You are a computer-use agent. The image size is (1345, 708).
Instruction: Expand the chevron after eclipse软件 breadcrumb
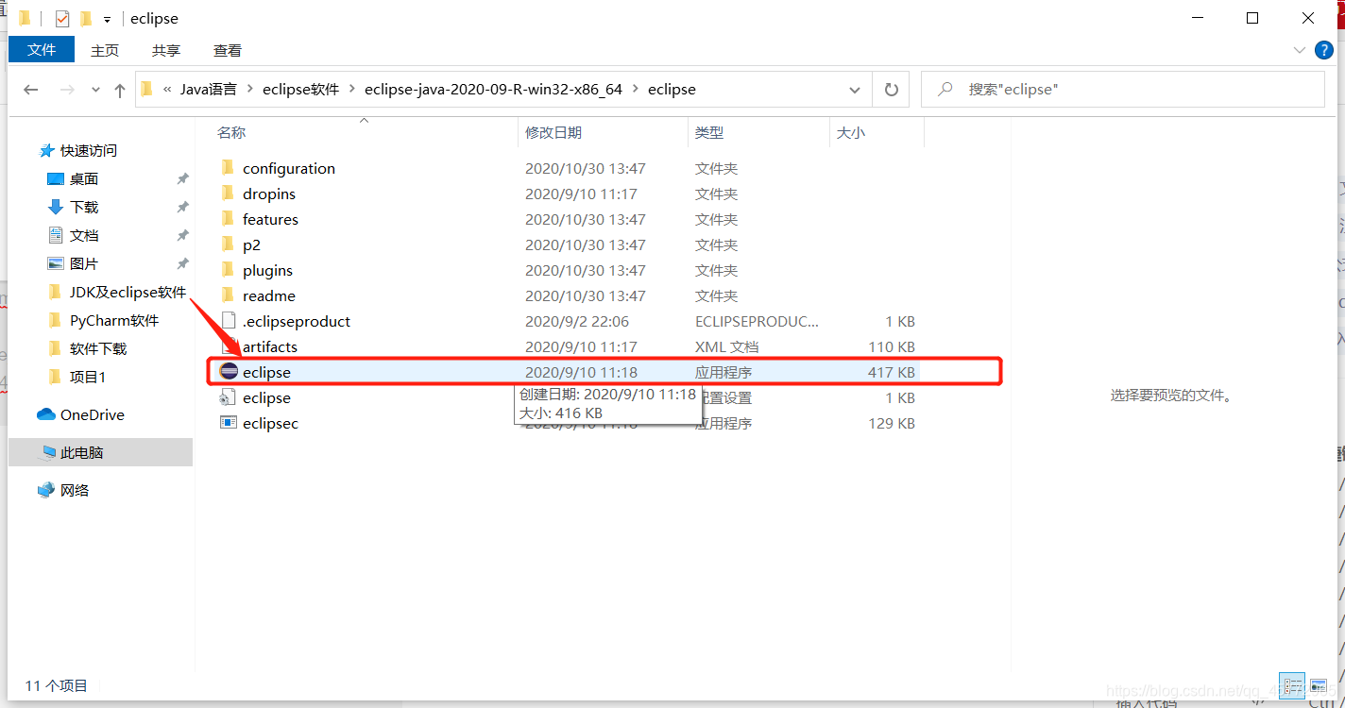pos(352,90)
